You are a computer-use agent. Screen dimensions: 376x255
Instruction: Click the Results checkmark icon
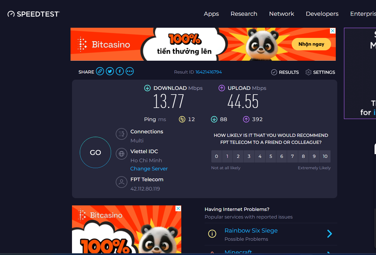point(274,72)
